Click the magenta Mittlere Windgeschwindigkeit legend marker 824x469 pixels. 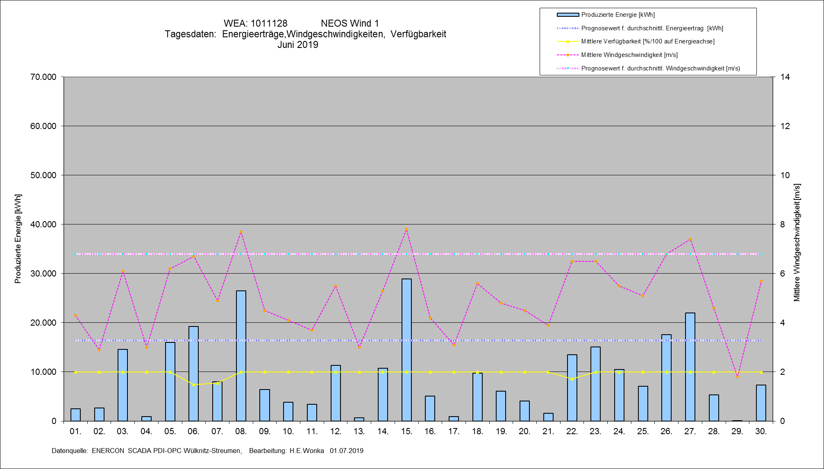click(x=567, y=55)
